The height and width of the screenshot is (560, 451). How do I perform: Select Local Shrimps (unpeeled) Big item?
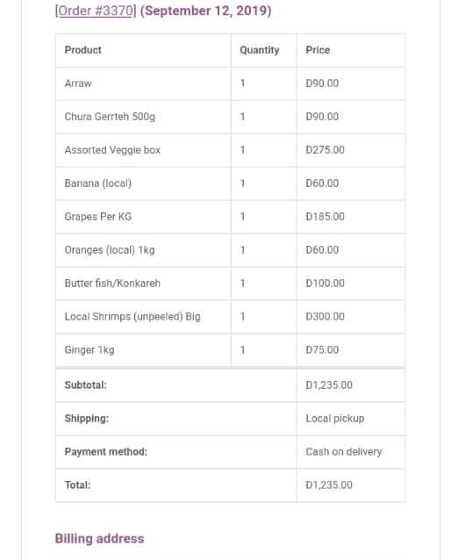[x=132, y=317]
